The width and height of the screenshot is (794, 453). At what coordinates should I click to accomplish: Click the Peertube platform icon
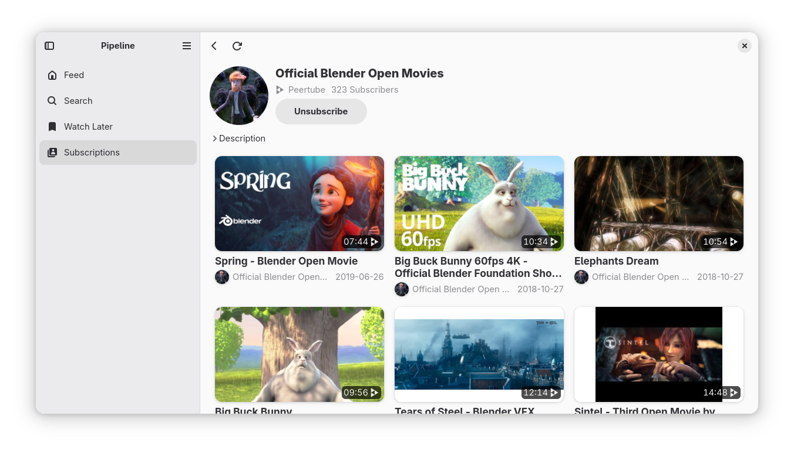point(280,90)
